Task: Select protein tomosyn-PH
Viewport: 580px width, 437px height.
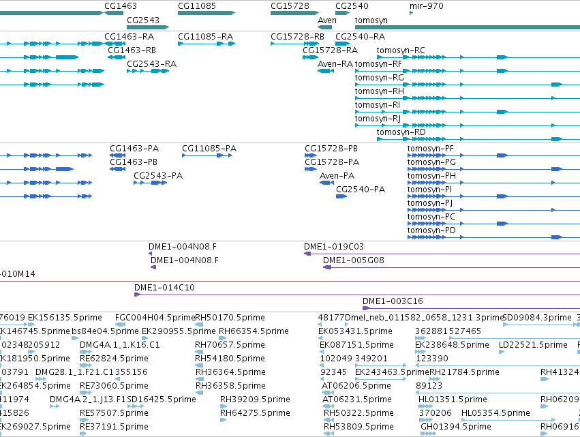Action: (431, 177)
